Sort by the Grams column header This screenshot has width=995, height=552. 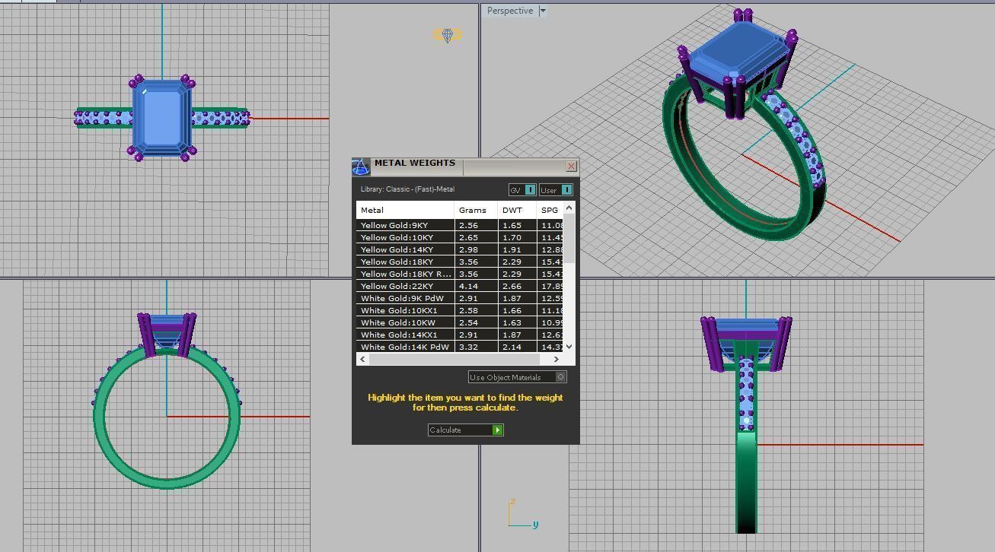coord(477,210)
